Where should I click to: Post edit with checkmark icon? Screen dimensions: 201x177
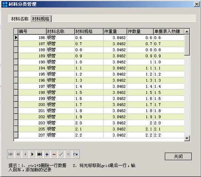[61, 154]
